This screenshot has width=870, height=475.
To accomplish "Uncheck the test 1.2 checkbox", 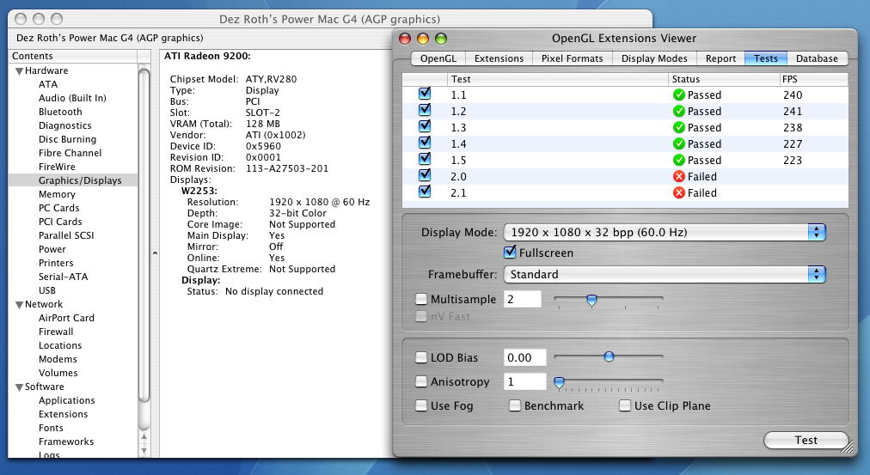I will coord(425,110).
